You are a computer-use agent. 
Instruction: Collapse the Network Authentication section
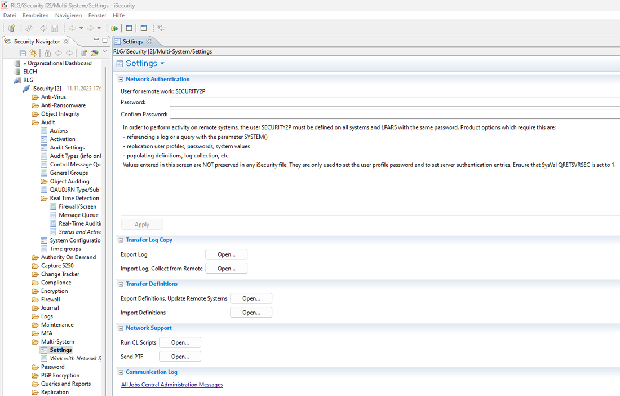(x=121, y=79)
